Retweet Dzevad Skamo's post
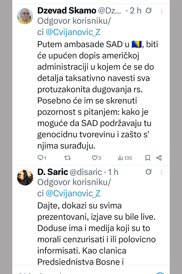Viewport: 182px width, 274px height. click(68, 158)
